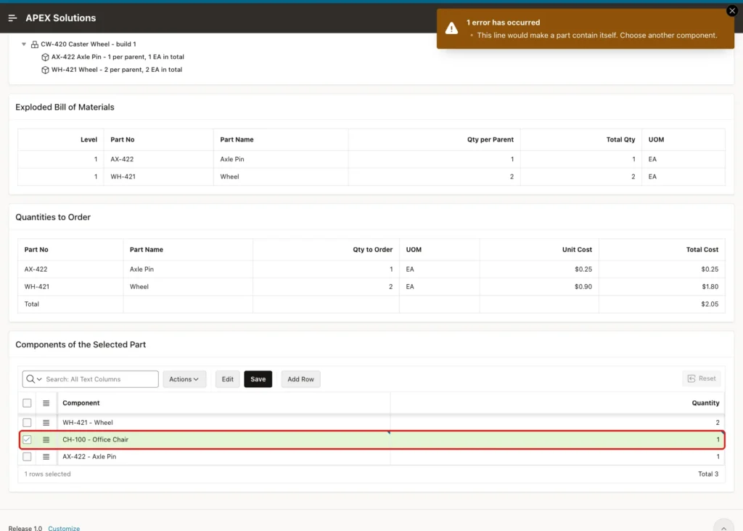Open row menu for WH-421 - Wheel
This screenshot has width=743, height=531.
(x=46, y=422)
